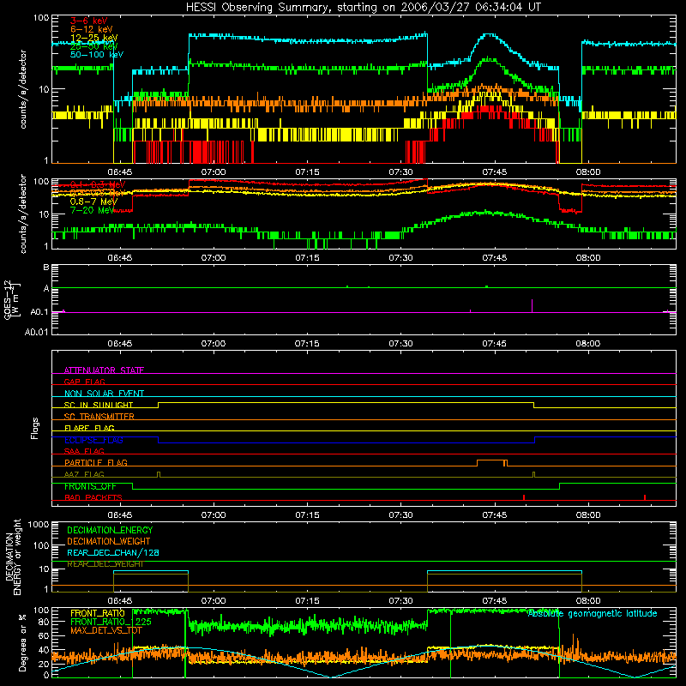Select the "PARTICLE_FLAG" label
This screenshot has width=686, height=686.
(96, 462)
